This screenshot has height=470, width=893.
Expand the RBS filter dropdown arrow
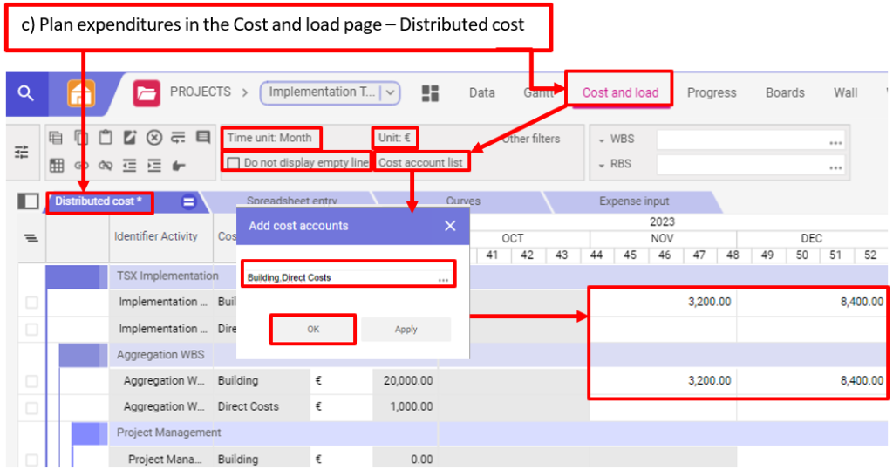click(x=603, y=165)
